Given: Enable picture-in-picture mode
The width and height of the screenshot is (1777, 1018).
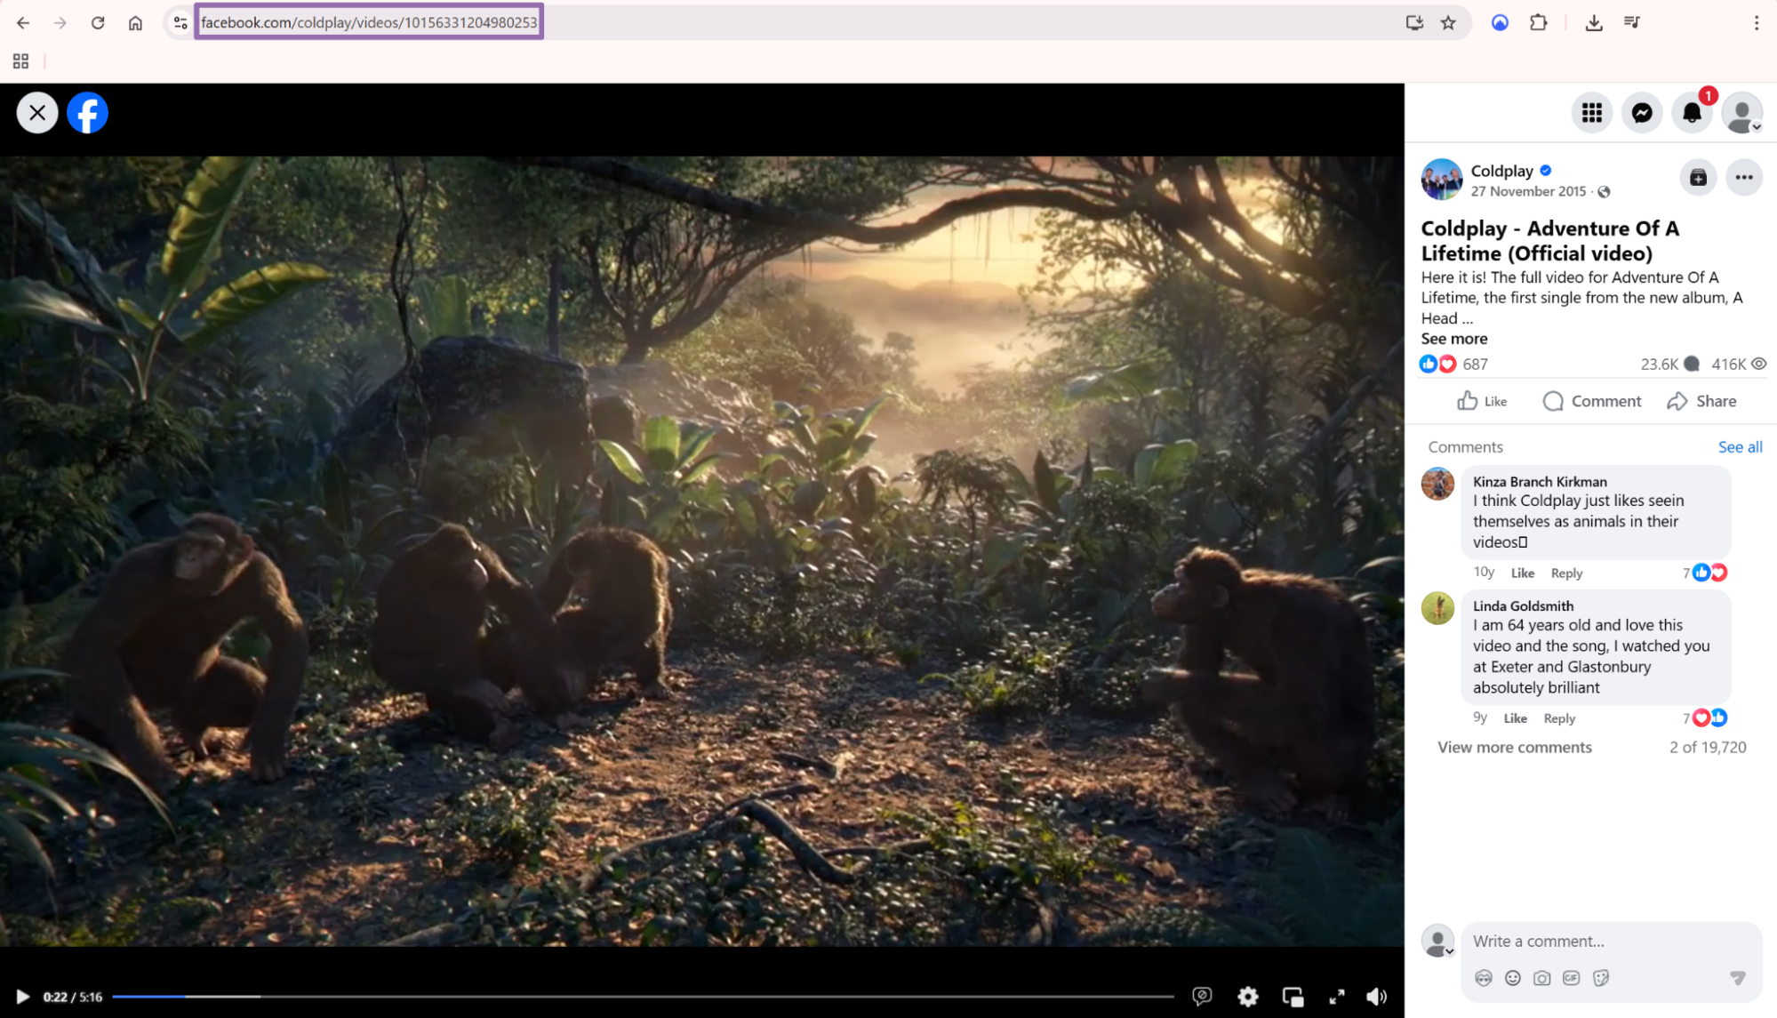Looking at the screenshot, I should 1293,997.
